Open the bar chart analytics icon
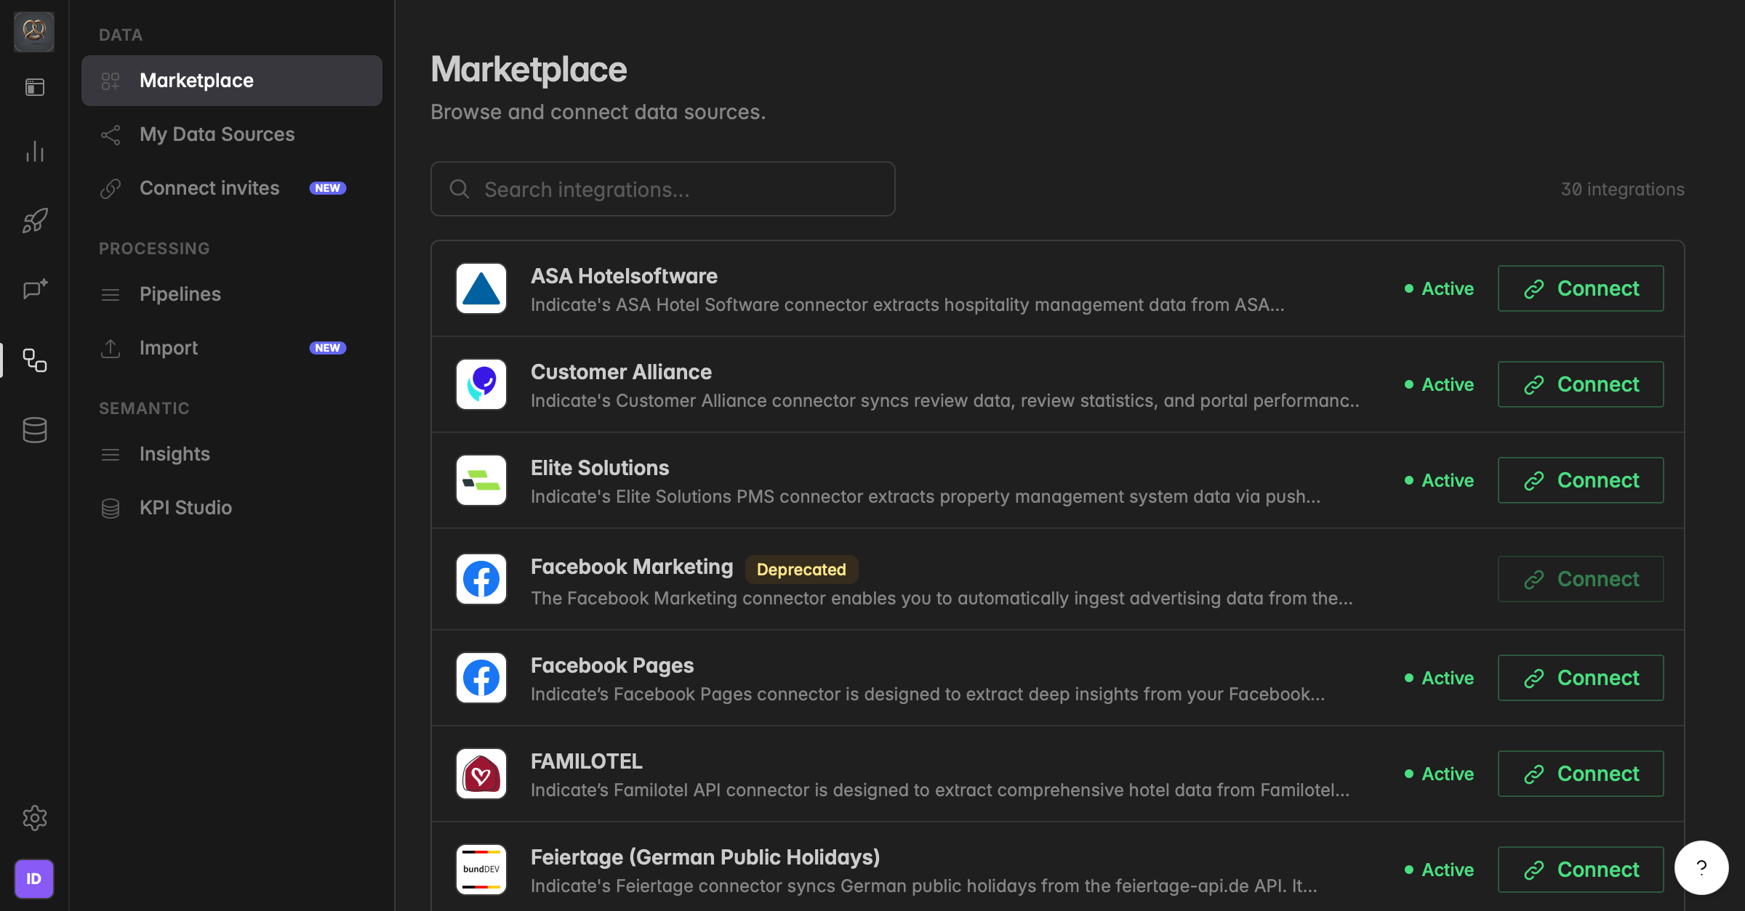This screenshot has height=911, width=1745. click(x=34, y=151)
